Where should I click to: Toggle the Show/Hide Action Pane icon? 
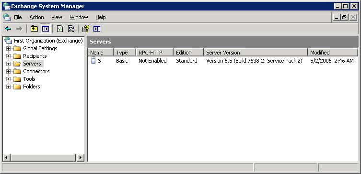pyautogui.click(x=97, y=29)
